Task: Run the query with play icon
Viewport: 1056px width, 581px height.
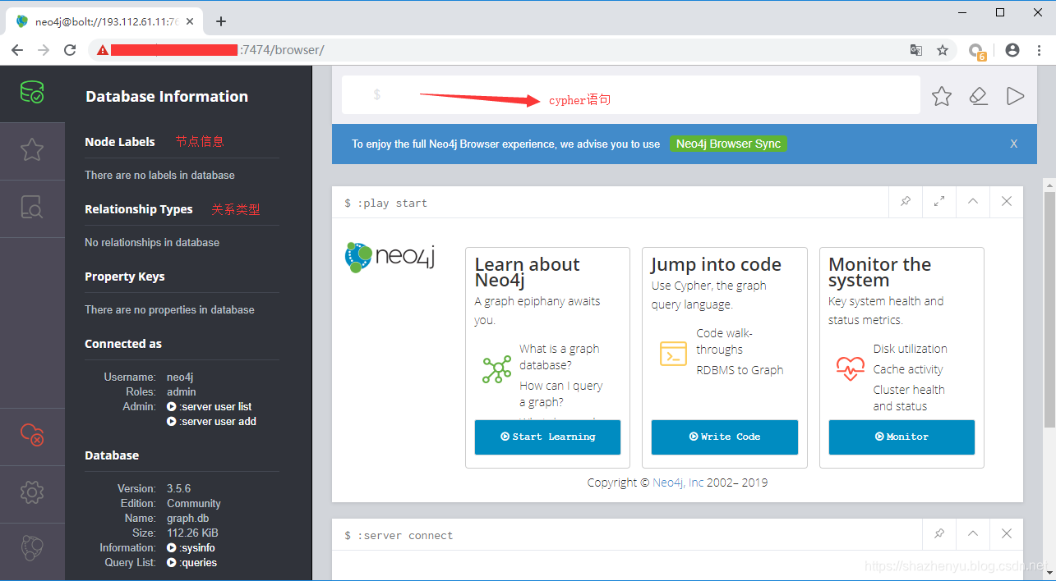Action: pyautogui.click(x=1016, y=96)
